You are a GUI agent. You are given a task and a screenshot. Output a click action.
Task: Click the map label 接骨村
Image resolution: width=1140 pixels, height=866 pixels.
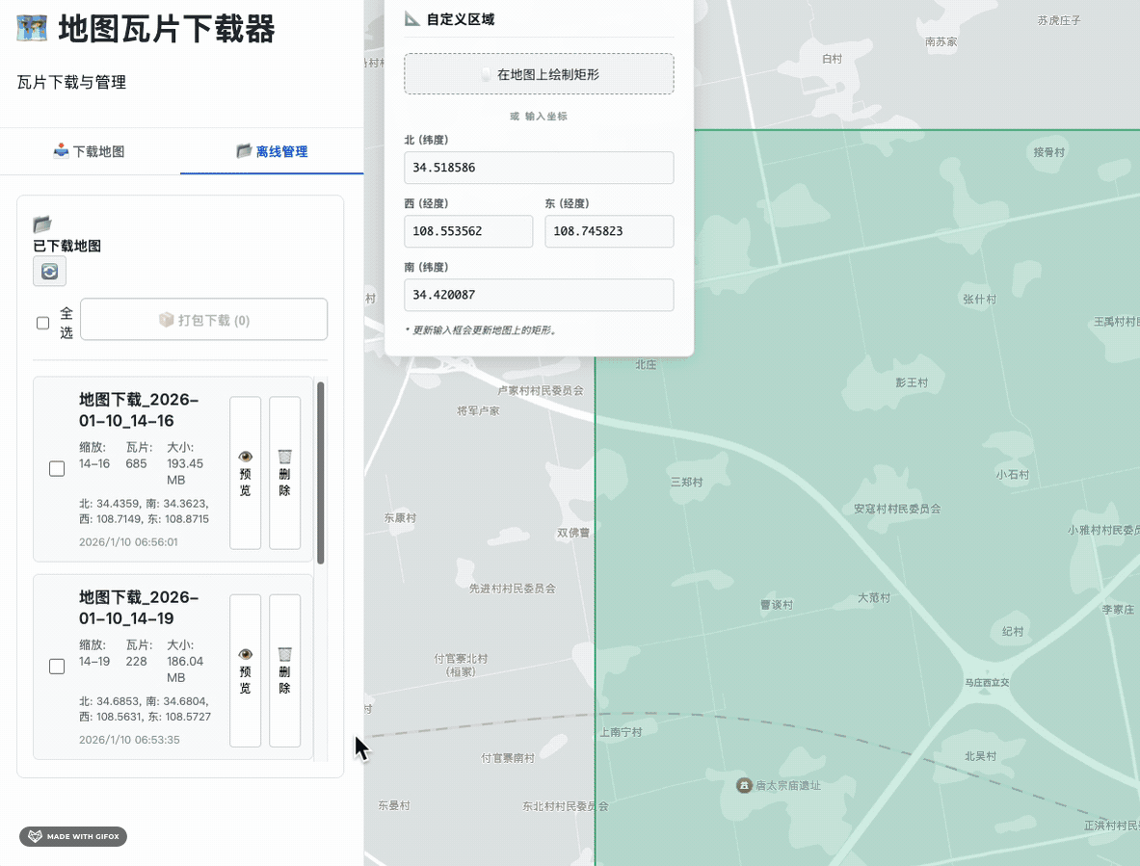(1049, 152)
